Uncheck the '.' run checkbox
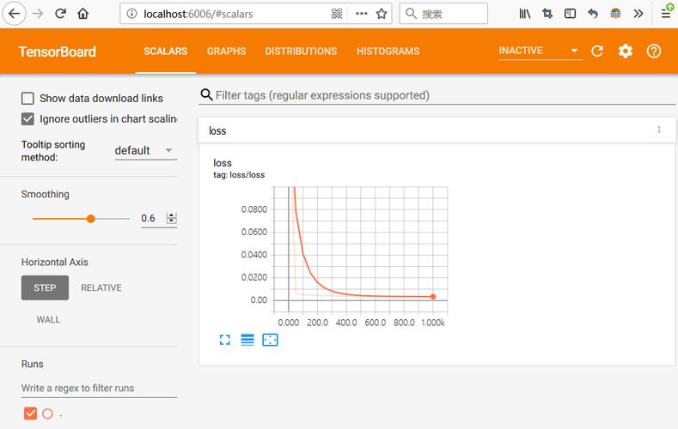 coord(31,414)
